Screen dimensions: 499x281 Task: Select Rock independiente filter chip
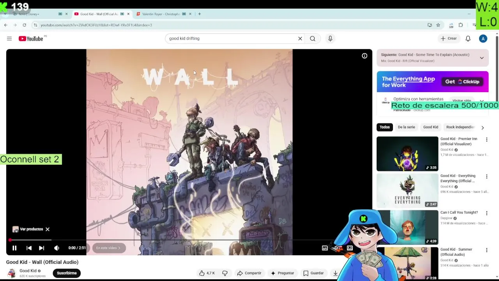click(460, 127)
